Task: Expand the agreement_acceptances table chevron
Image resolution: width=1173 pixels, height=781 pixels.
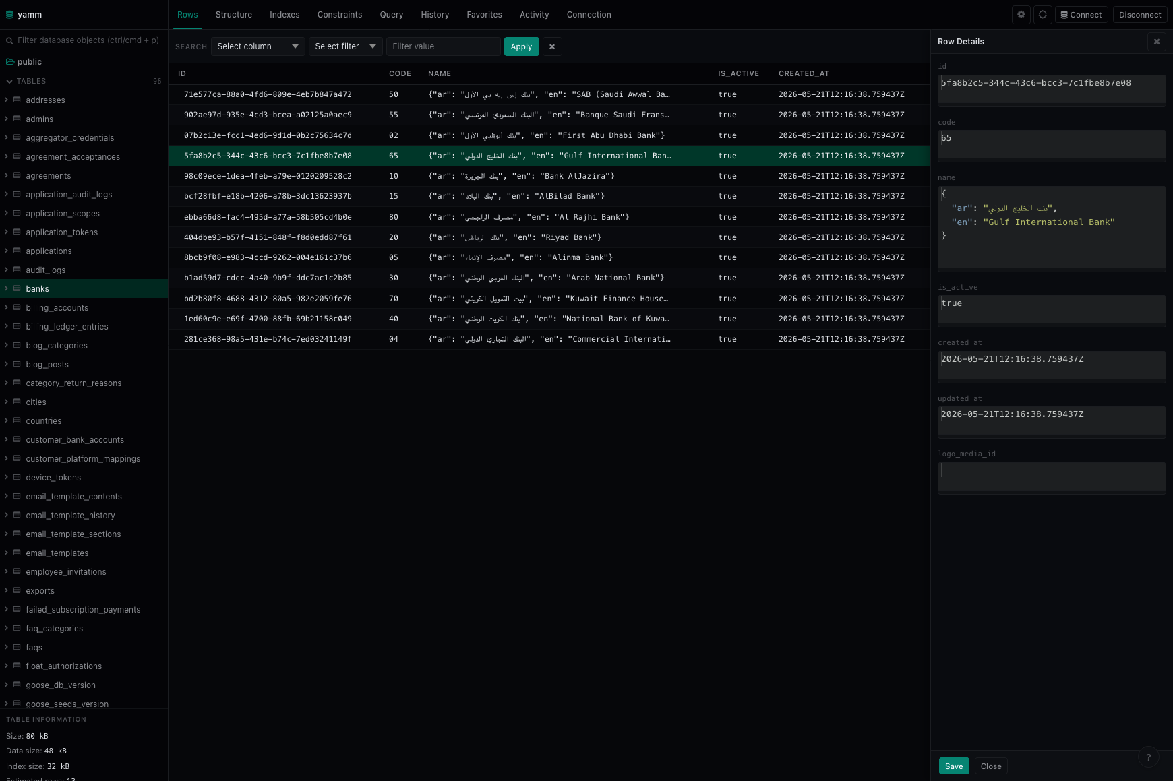Action: [6, 156]
